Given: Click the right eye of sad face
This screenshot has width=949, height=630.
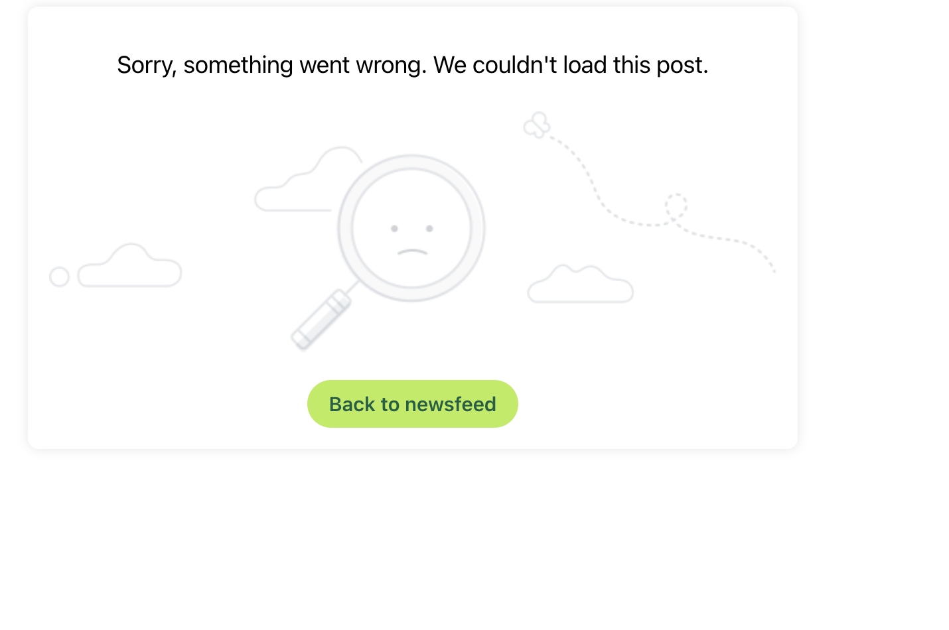Looking at the screenshot, I should [x=429, y=229].
